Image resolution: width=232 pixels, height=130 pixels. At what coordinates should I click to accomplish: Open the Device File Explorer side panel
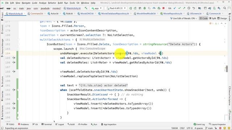click(229, 96)
